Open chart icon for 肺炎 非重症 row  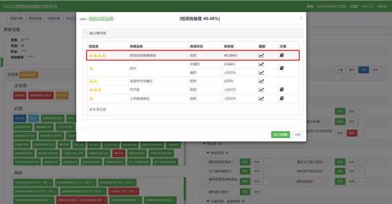click(261, 64)
